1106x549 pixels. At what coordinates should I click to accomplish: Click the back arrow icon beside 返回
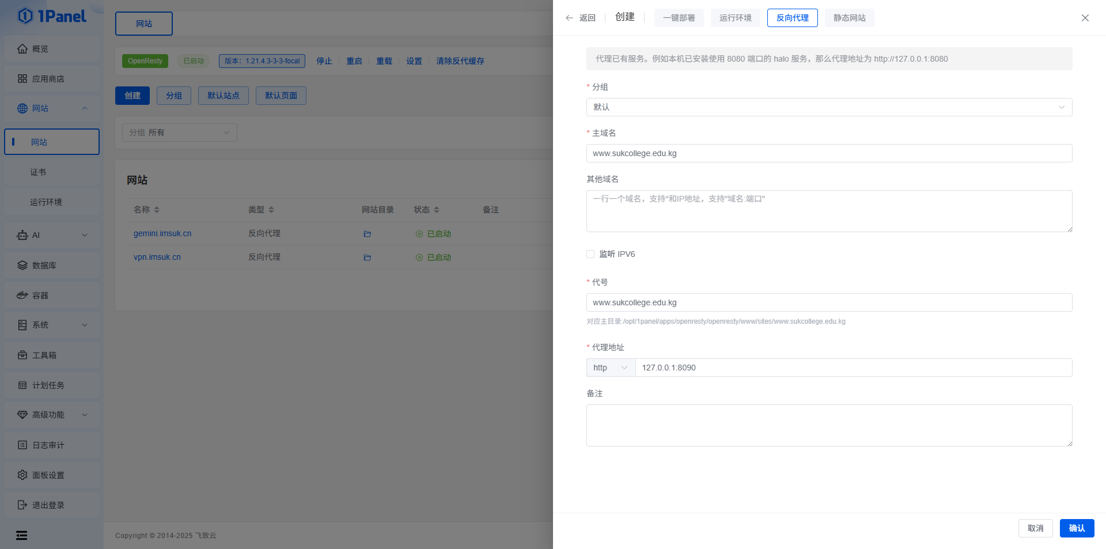pos(569,18)
